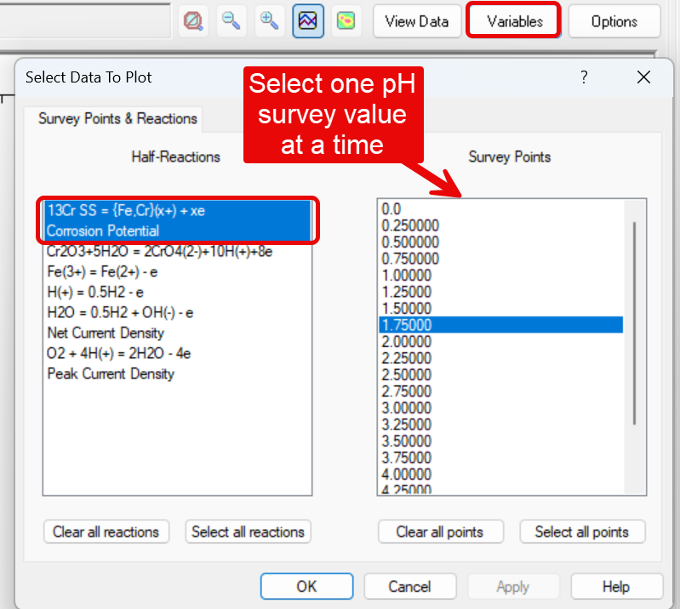The width and height of the screenshot is (680, 609).
Task: Select Peak Current Density item
Action: click(x=178, y=373)
